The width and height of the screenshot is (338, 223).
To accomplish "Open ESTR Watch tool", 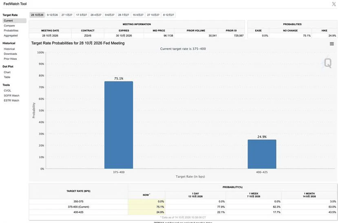I will click(11, 101).
